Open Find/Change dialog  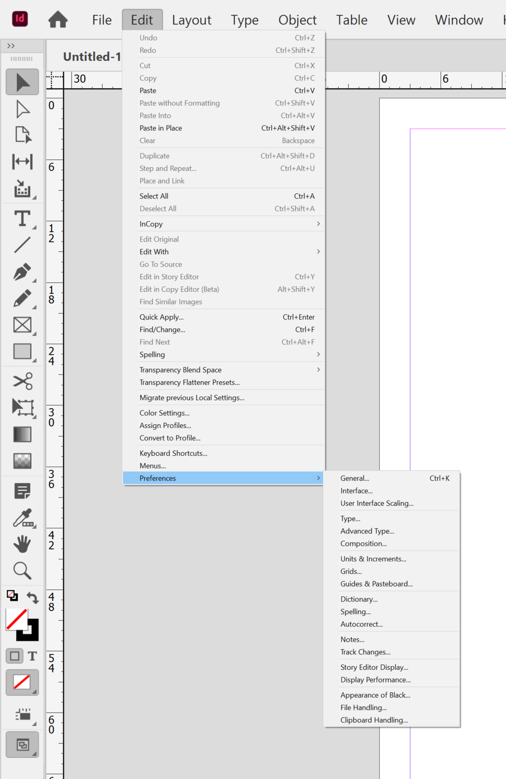pos(224,329)
